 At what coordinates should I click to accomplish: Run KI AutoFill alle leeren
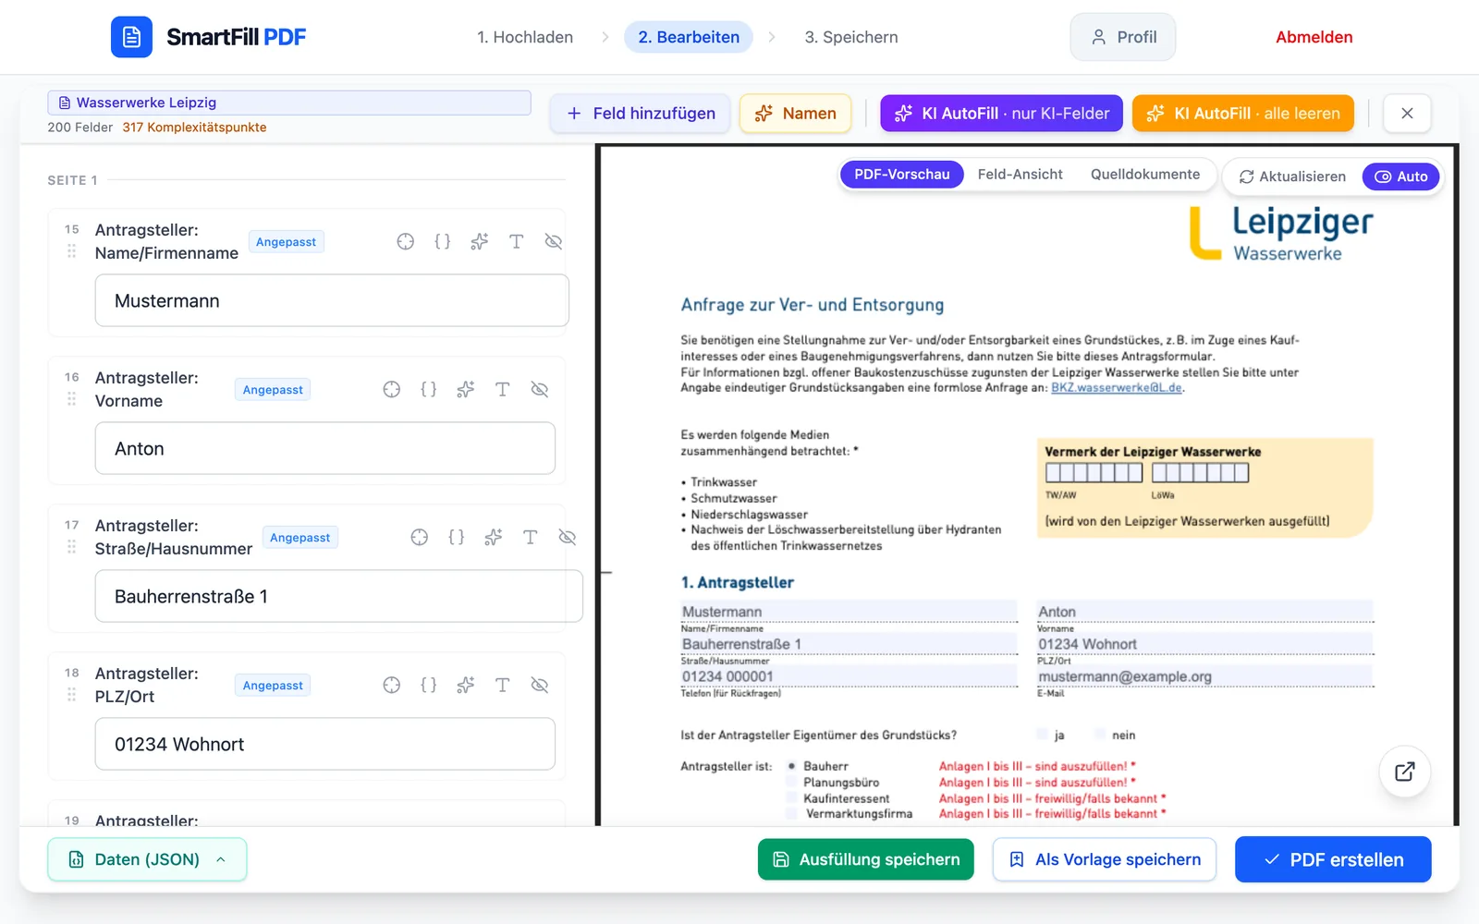pyautogui.click(x=1243, y=114)
